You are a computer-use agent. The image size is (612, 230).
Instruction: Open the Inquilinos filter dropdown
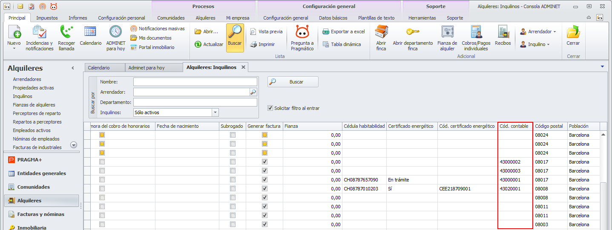(x=215, y=112)
